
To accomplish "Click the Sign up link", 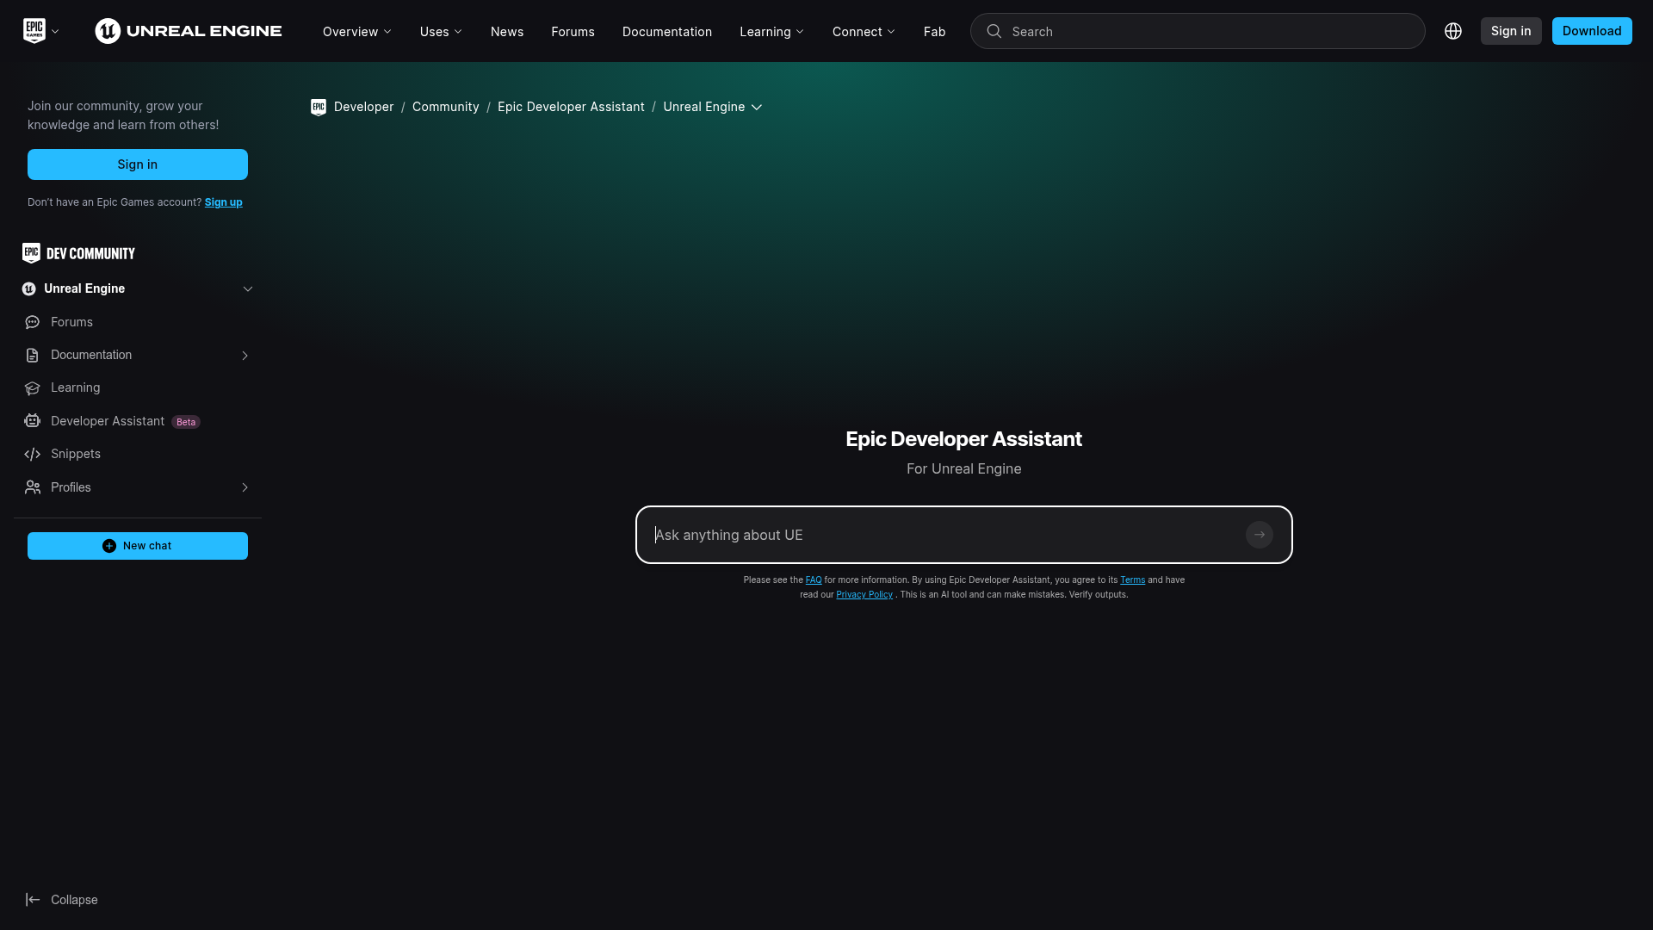I will (224, 202).
